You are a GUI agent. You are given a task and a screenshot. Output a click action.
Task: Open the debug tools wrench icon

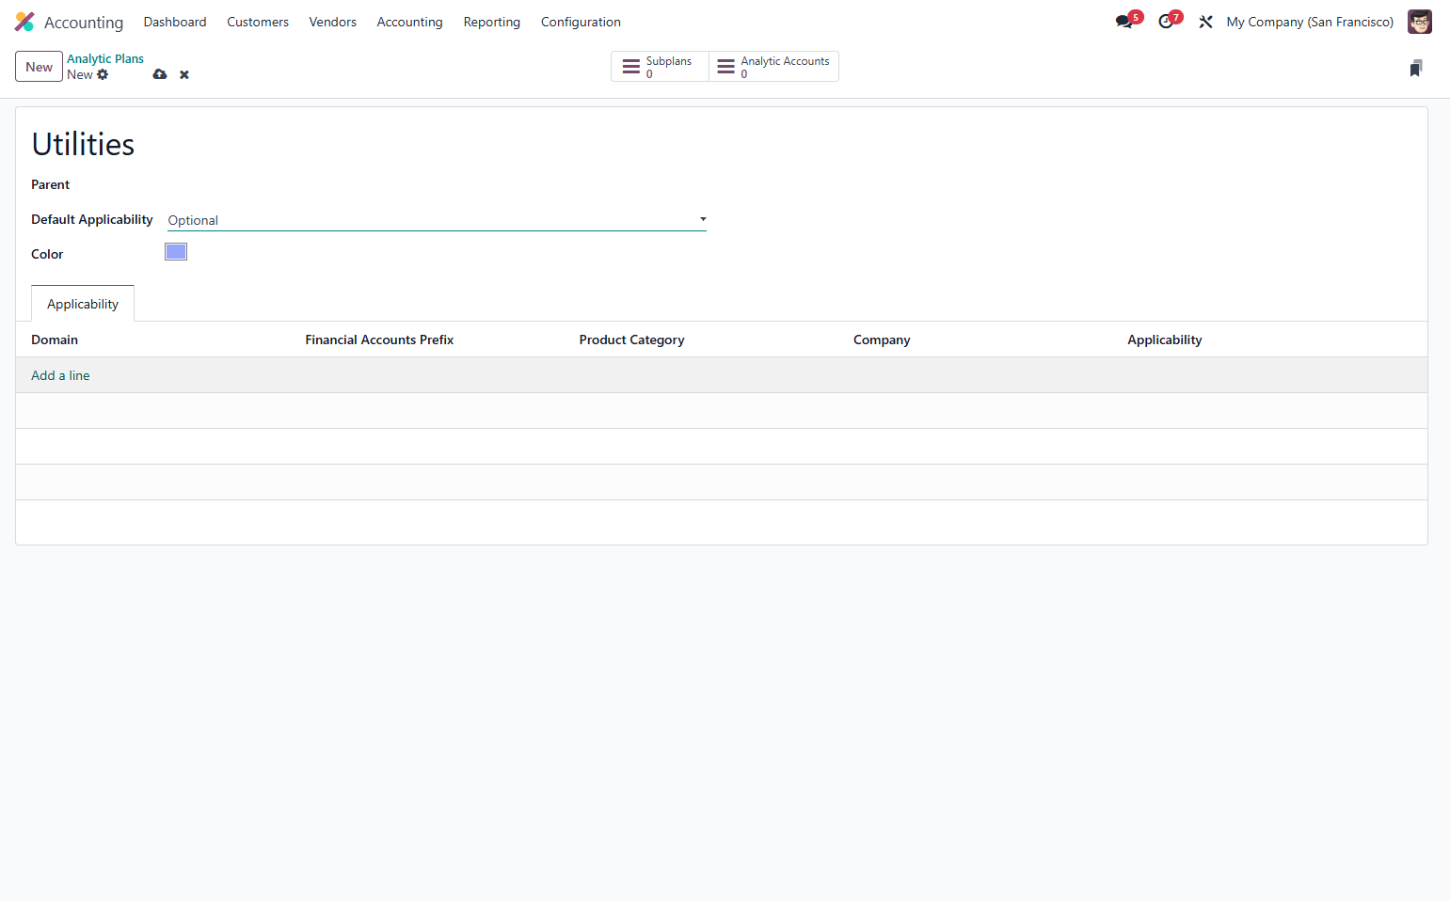click(x=1205, y=22)
